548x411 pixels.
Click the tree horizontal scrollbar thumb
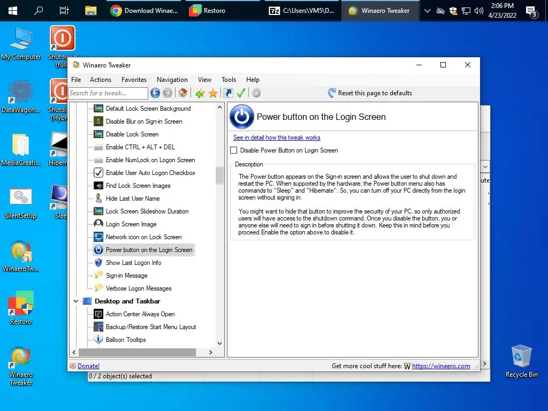coord(138,352)
